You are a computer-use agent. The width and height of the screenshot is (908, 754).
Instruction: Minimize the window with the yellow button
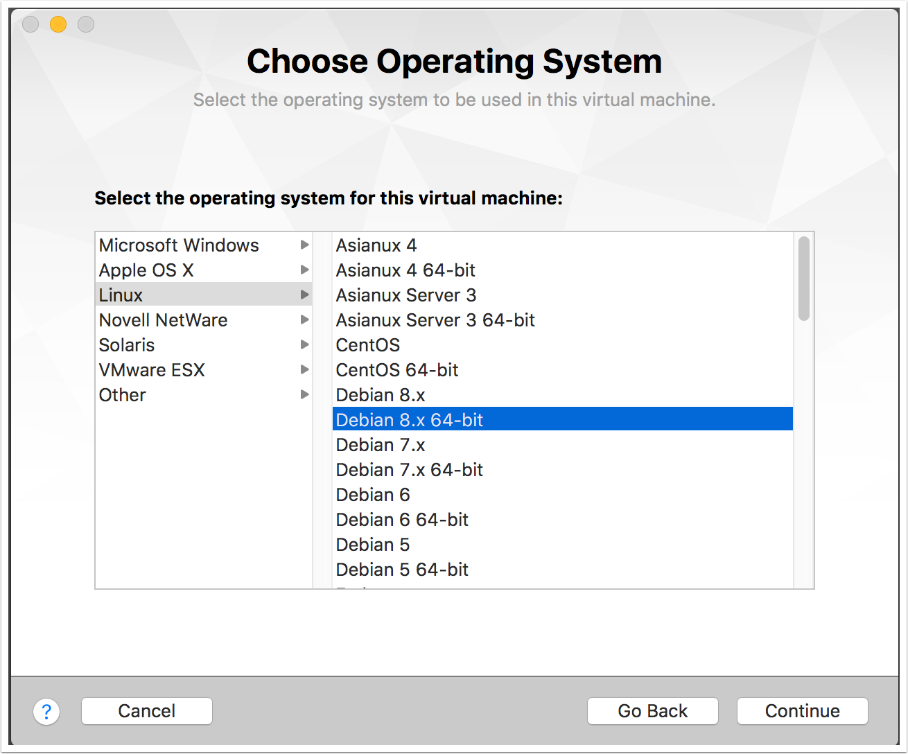click(x=58, y=25)
